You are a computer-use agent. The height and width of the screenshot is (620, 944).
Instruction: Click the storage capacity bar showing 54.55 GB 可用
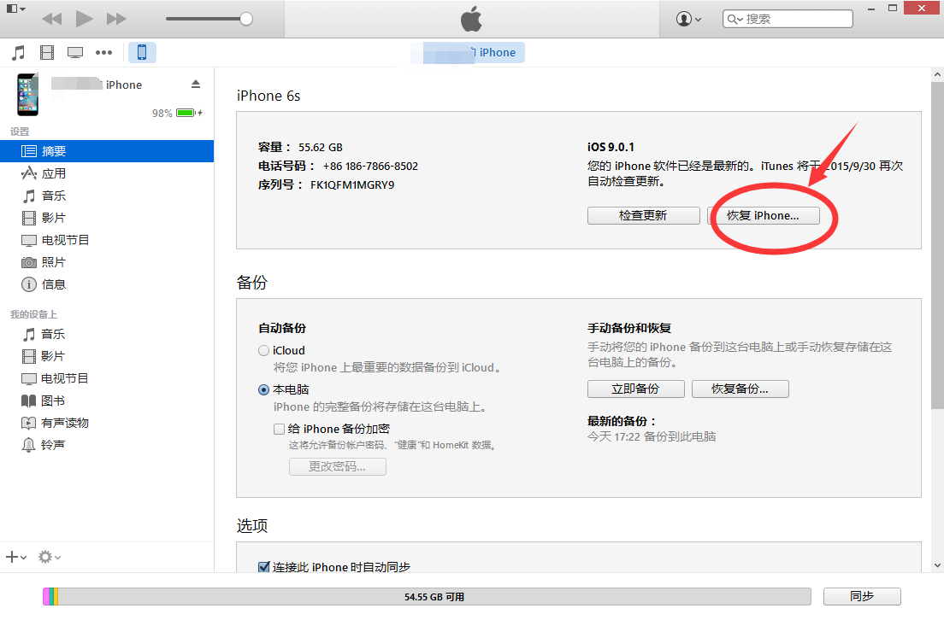(427, 597)
